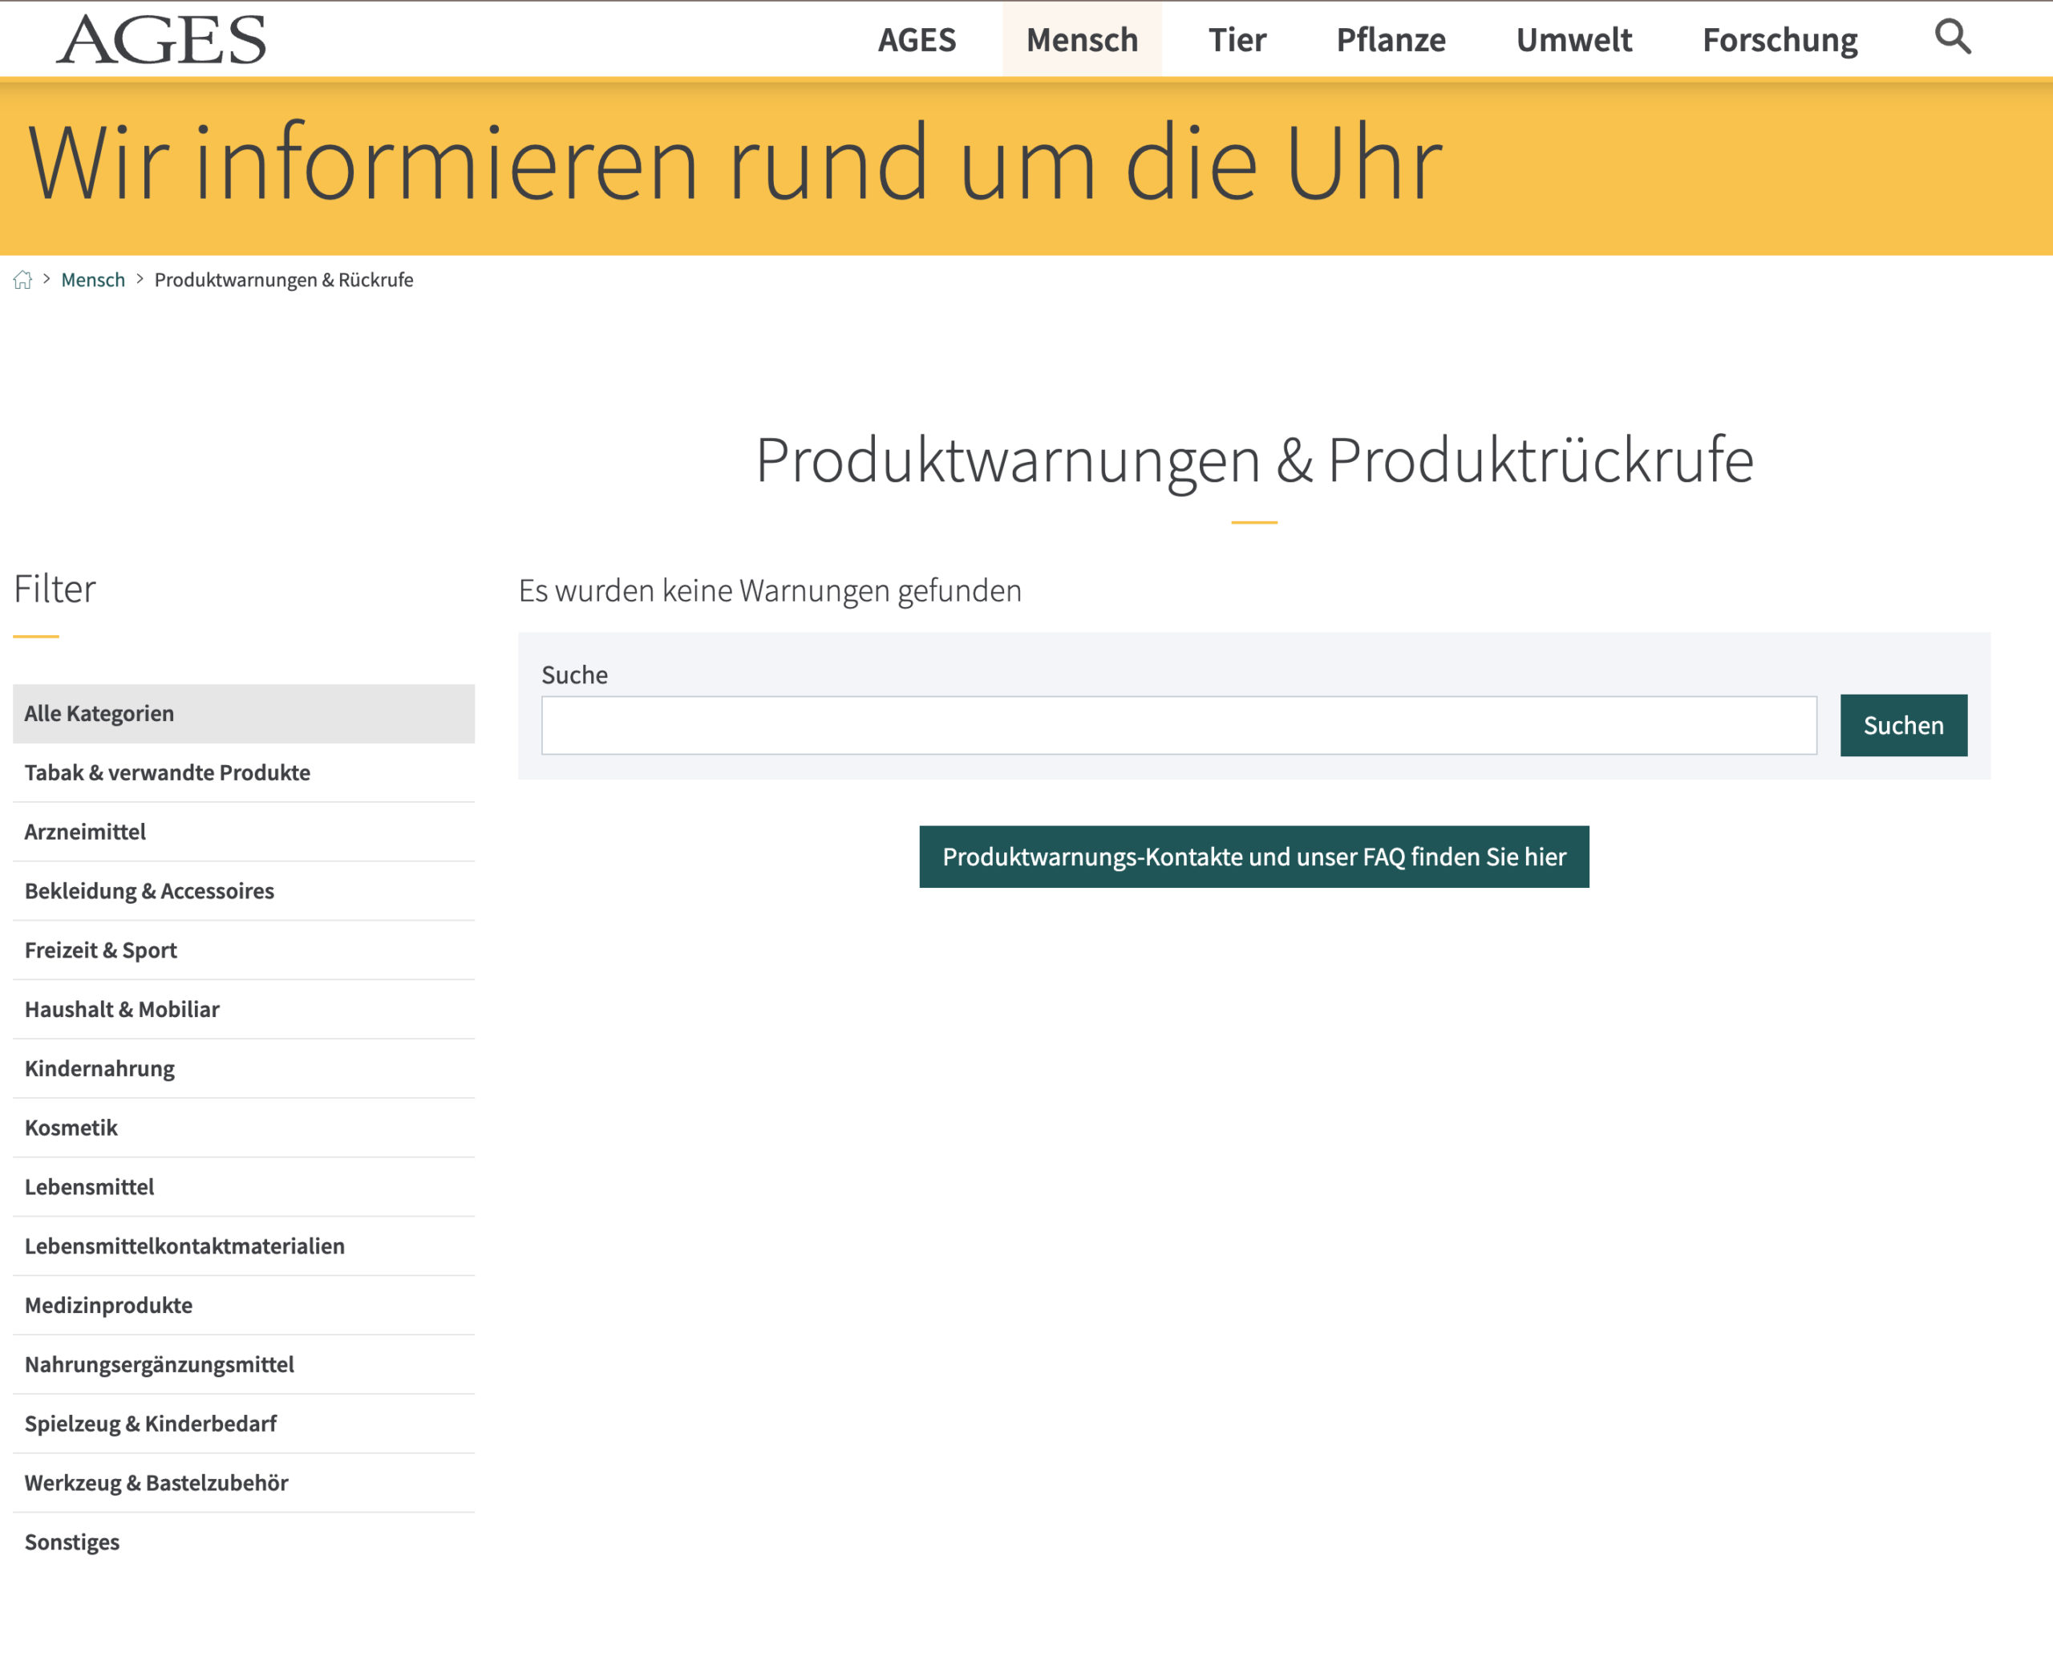This screenshot has width=2053, height=1653.
Task: Open the Tier navigation menu
Action: coord(1236,40)
